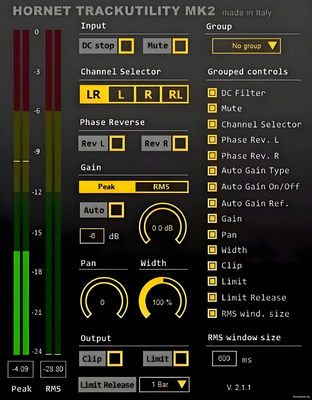
Task: Select the LR channel mode
Action: (x=94, y=95)
